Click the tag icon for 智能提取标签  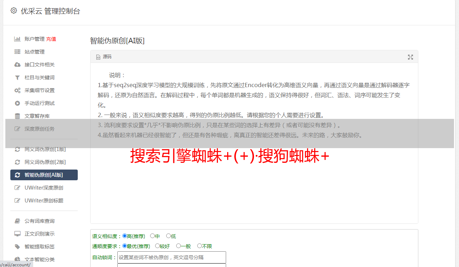pos(17,247)
